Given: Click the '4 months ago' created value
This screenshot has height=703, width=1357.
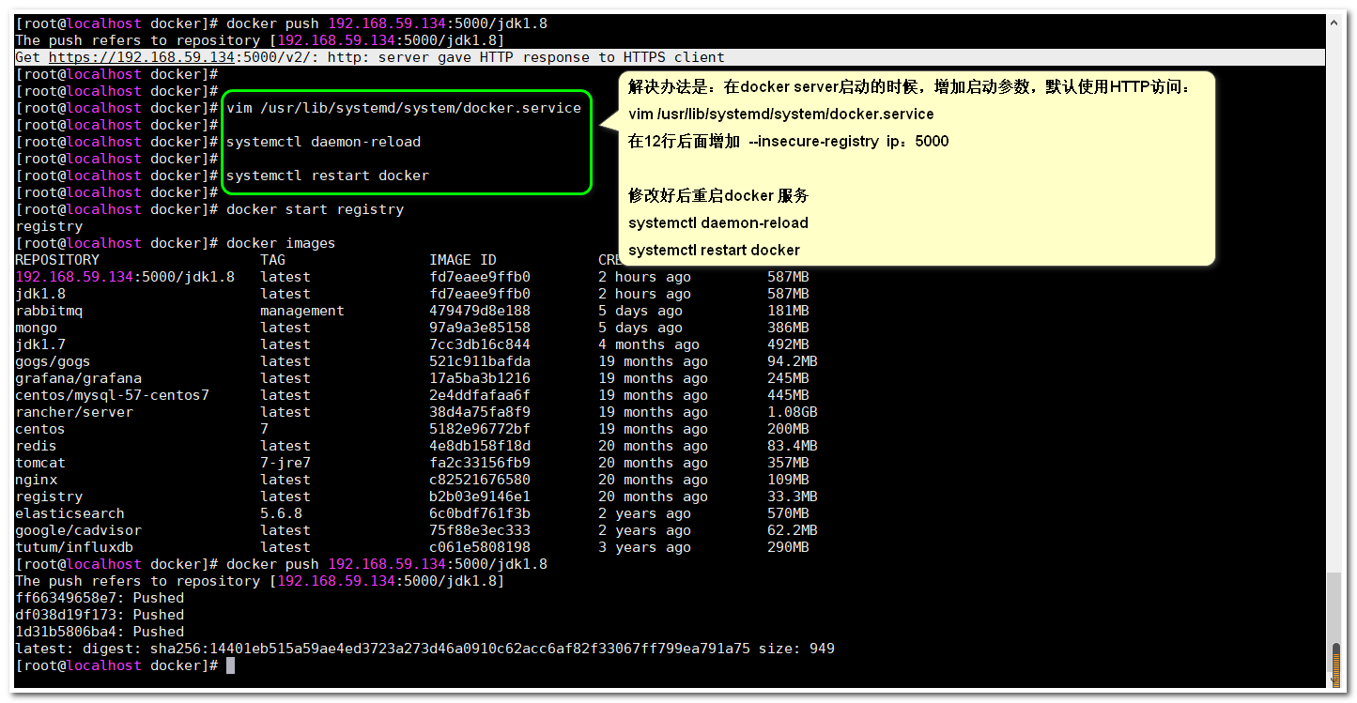Looking at the screenshot, I should (x=649, y=344).
